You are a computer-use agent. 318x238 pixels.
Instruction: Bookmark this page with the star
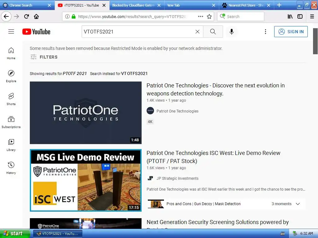pos(209,16)
